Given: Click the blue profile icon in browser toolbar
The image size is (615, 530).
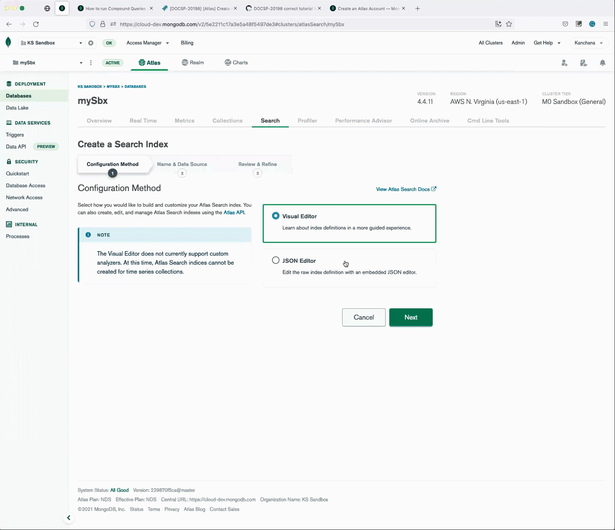Looking at the screenshot, I should tap(592, 24).
